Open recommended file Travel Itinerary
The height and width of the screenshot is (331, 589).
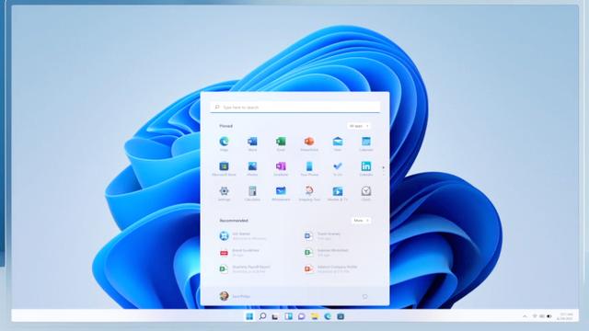tap(323, 235)
